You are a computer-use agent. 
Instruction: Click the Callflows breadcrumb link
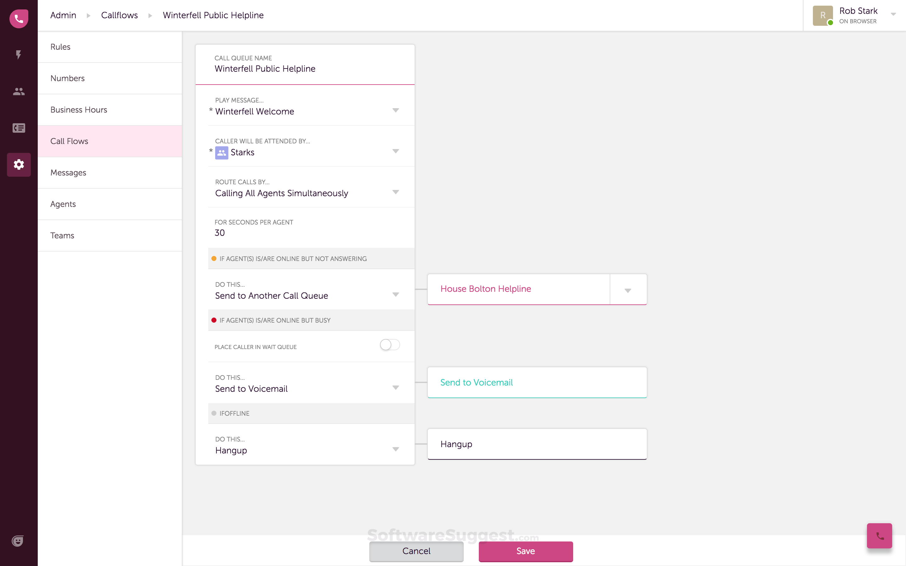point(119,15)
